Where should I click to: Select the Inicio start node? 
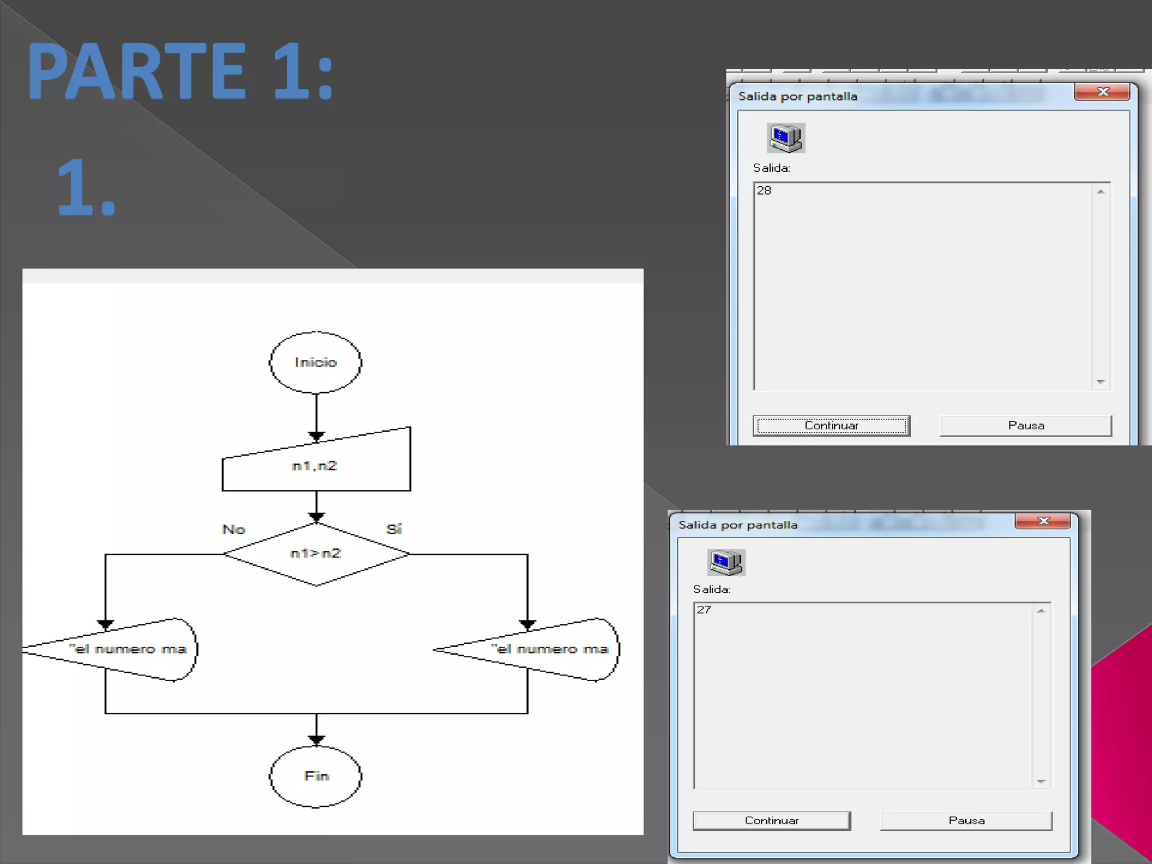(316, 362)
